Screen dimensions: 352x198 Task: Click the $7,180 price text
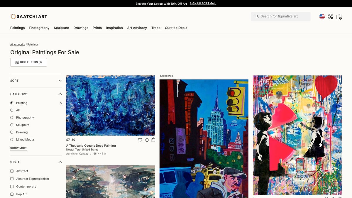[71, 140]
